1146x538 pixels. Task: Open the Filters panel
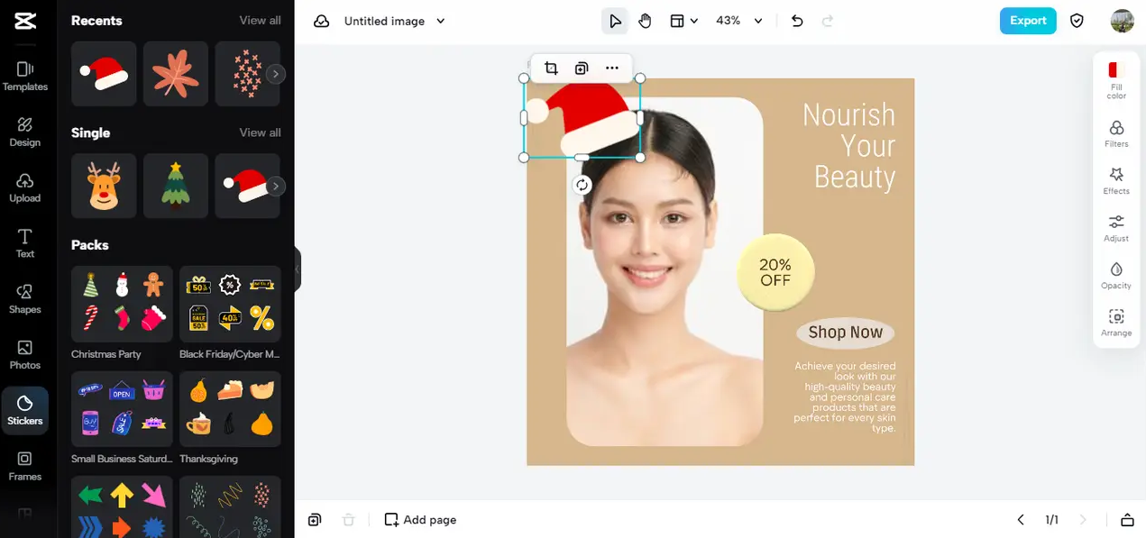pos(1116,133)
